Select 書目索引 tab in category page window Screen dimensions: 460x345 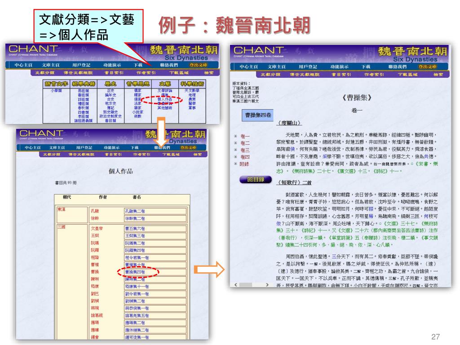click(x=114, y=72)
